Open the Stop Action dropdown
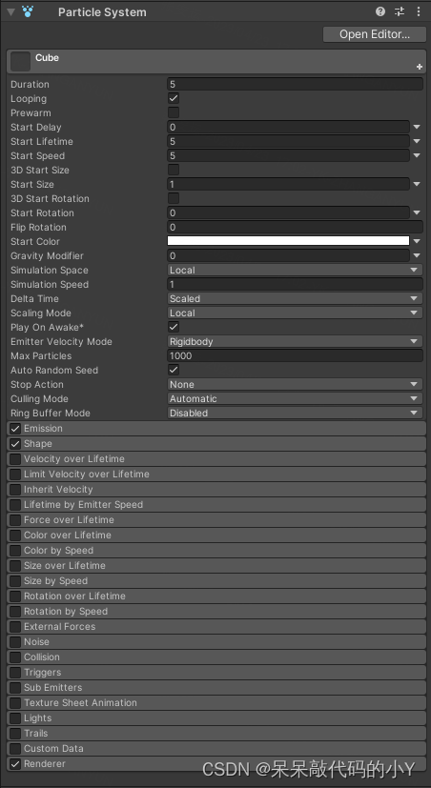 click(x=295, y=384)
